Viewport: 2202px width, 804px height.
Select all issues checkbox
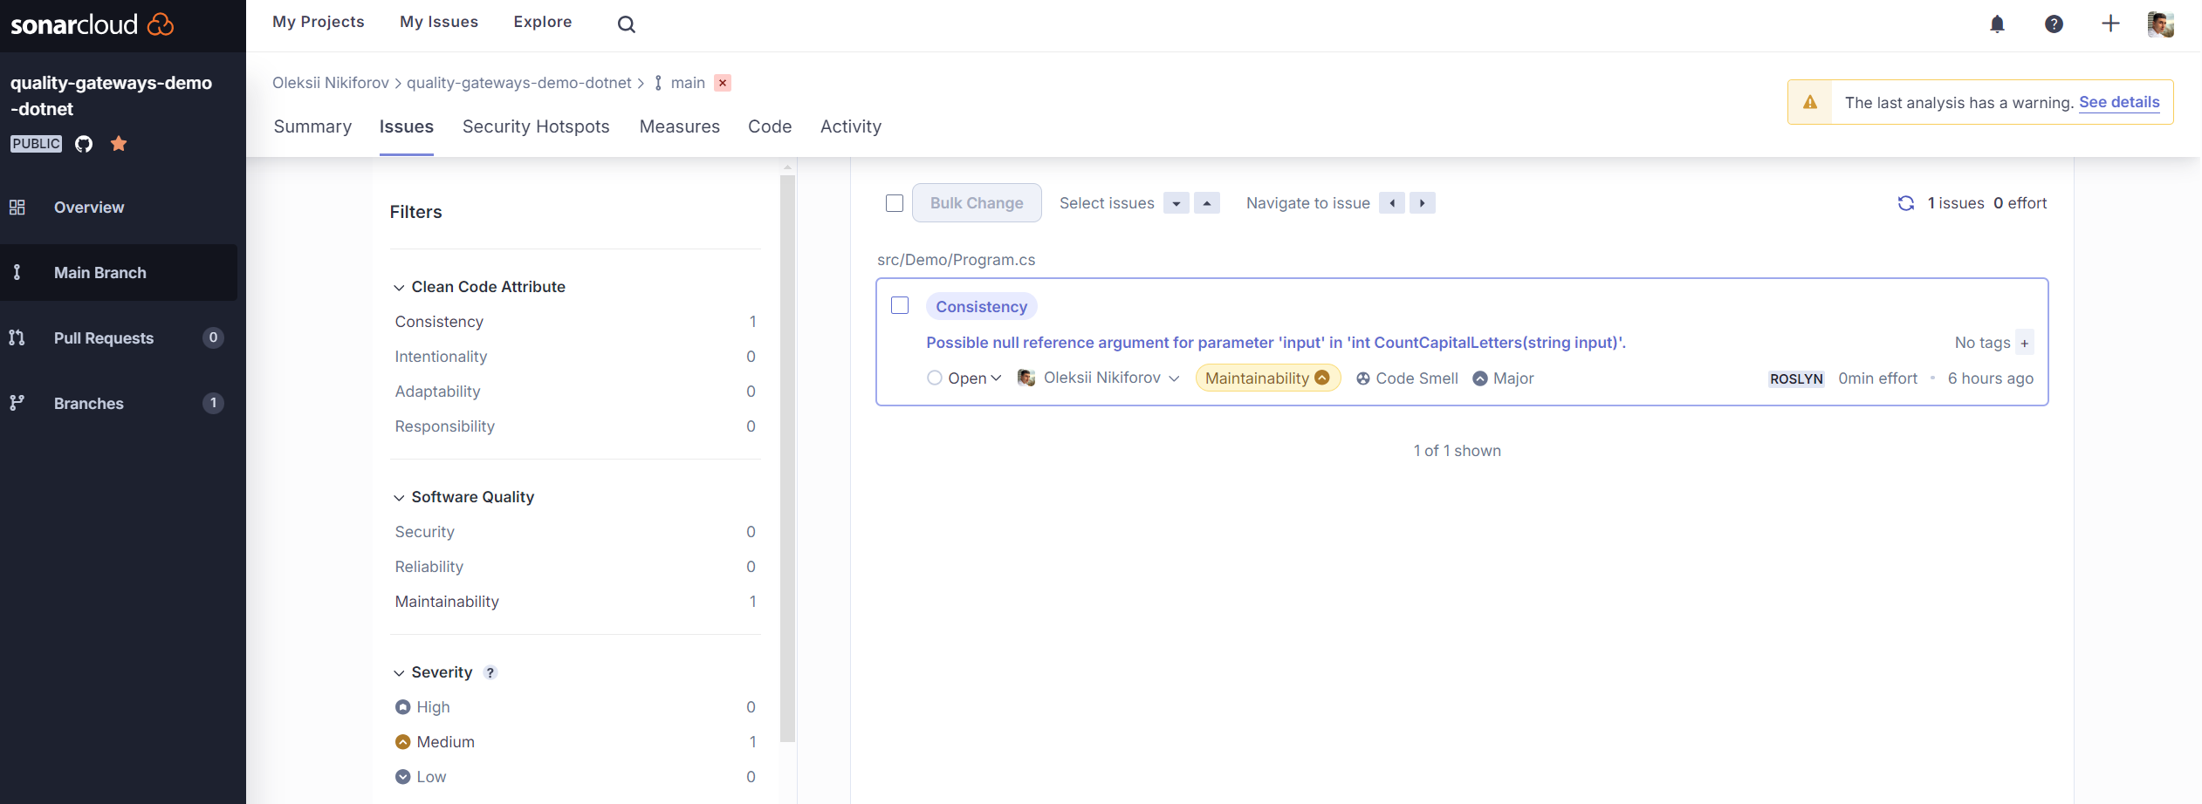tap(895, 203)
